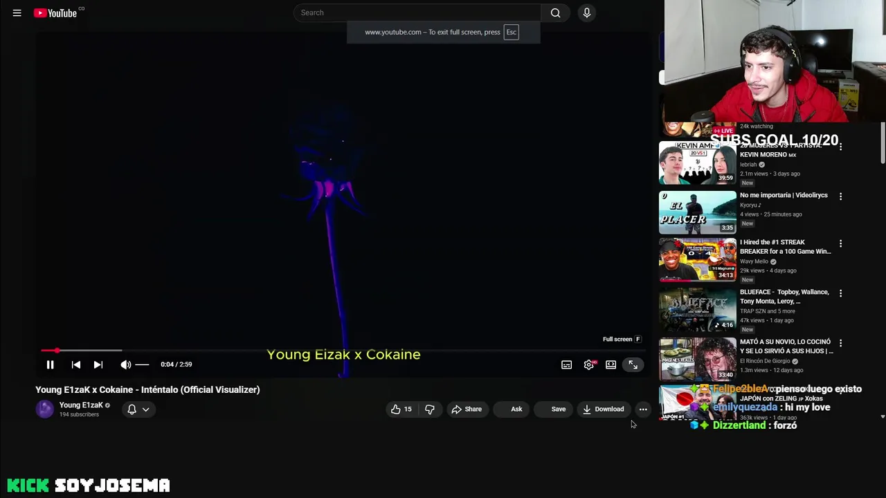Screen dimensions: 886x498
Task: Click the Share button
Action: click(x=466, y=409)
